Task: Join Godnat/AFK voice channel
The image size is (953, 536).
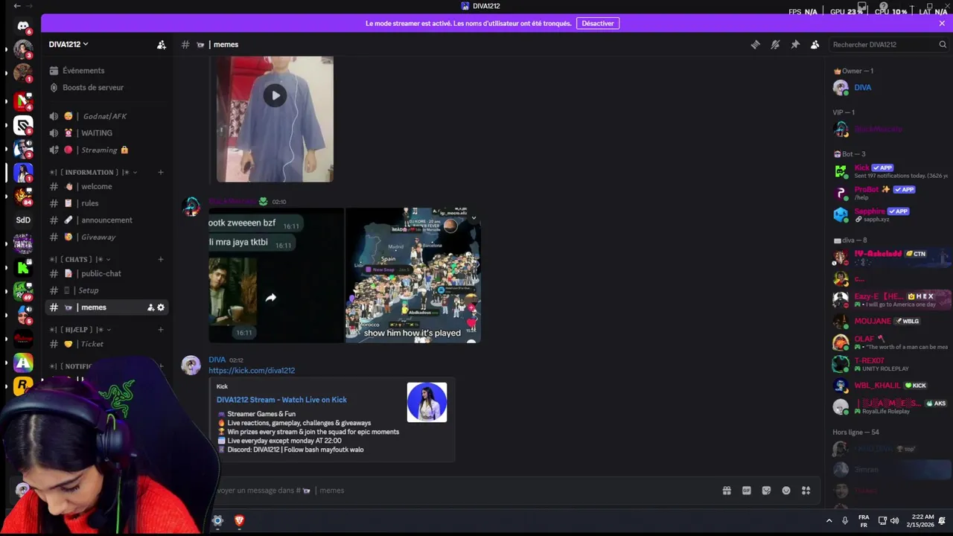Action: pos(107,116)
